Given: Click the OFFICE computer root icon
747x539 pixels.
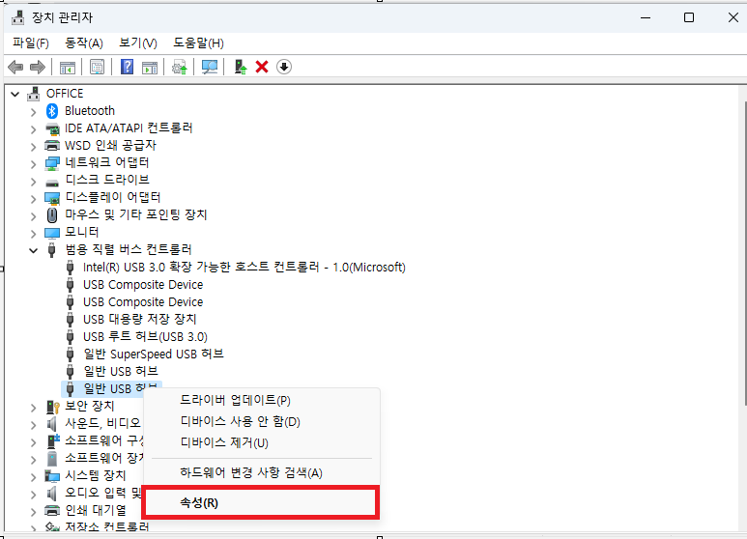Looking at the screenshot, I should (34, 94).
